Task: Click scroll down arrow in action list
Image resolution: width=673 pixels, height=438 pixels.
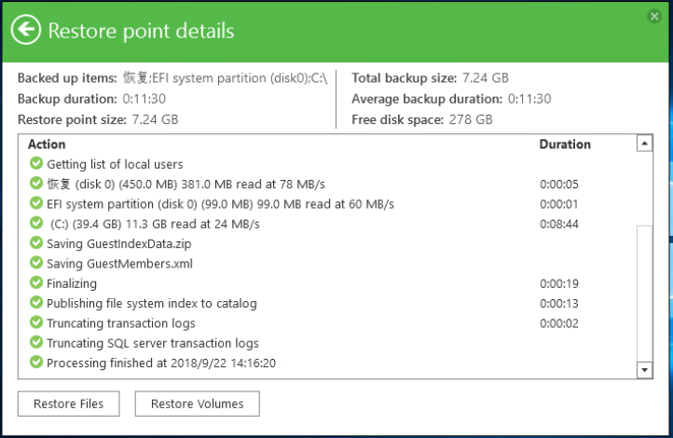Action: click(645, 370)
